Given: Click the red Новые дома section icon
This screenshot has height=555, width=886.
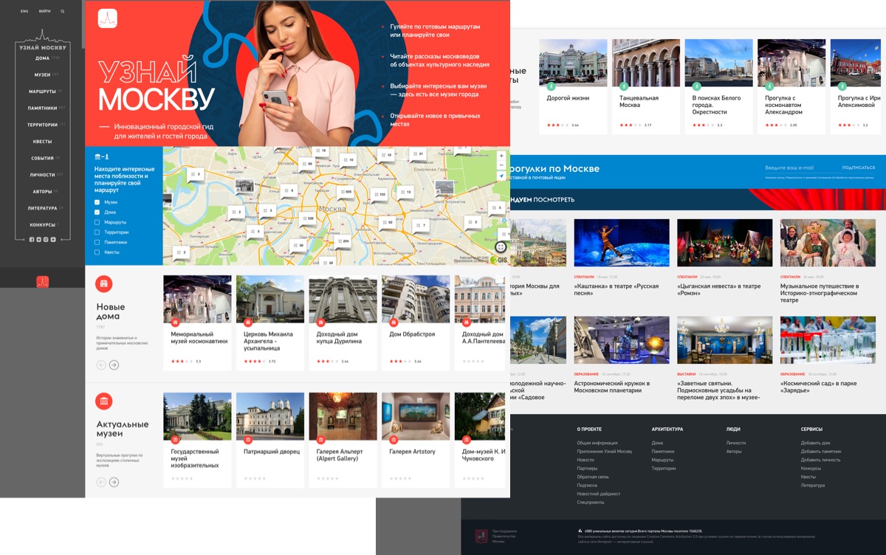Looking at the screenshot, I should pyautogui.click(x=104, y=284).
